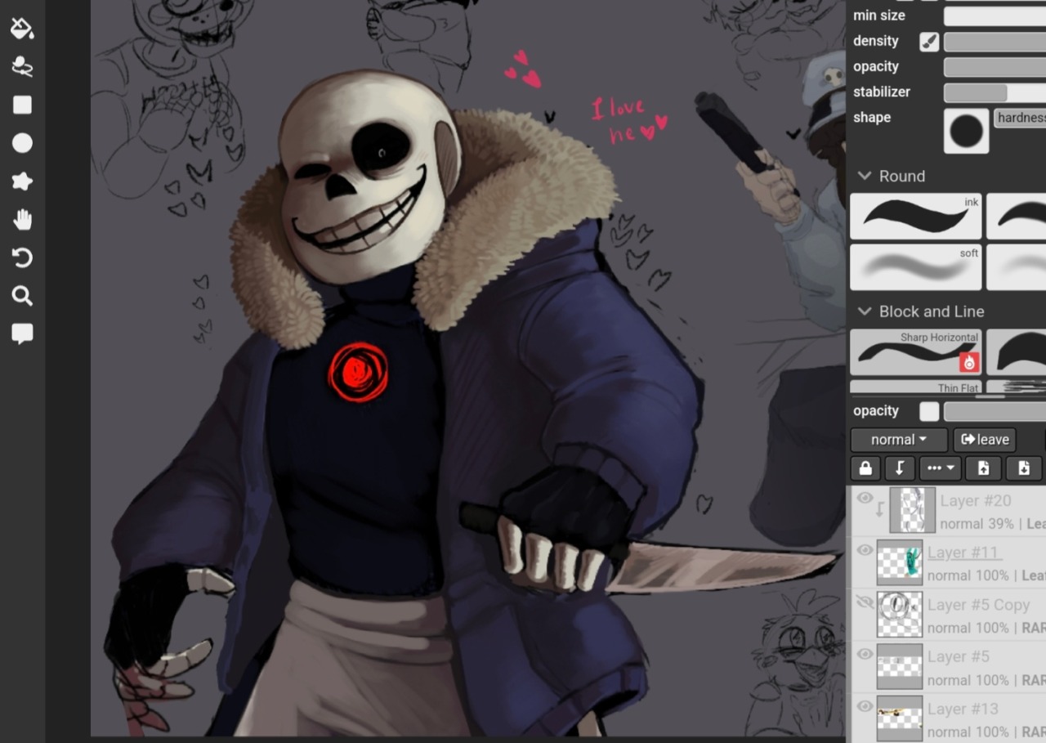
Task: Click Layer #20 clipping arrow indicator
Action: click(880, 509)
